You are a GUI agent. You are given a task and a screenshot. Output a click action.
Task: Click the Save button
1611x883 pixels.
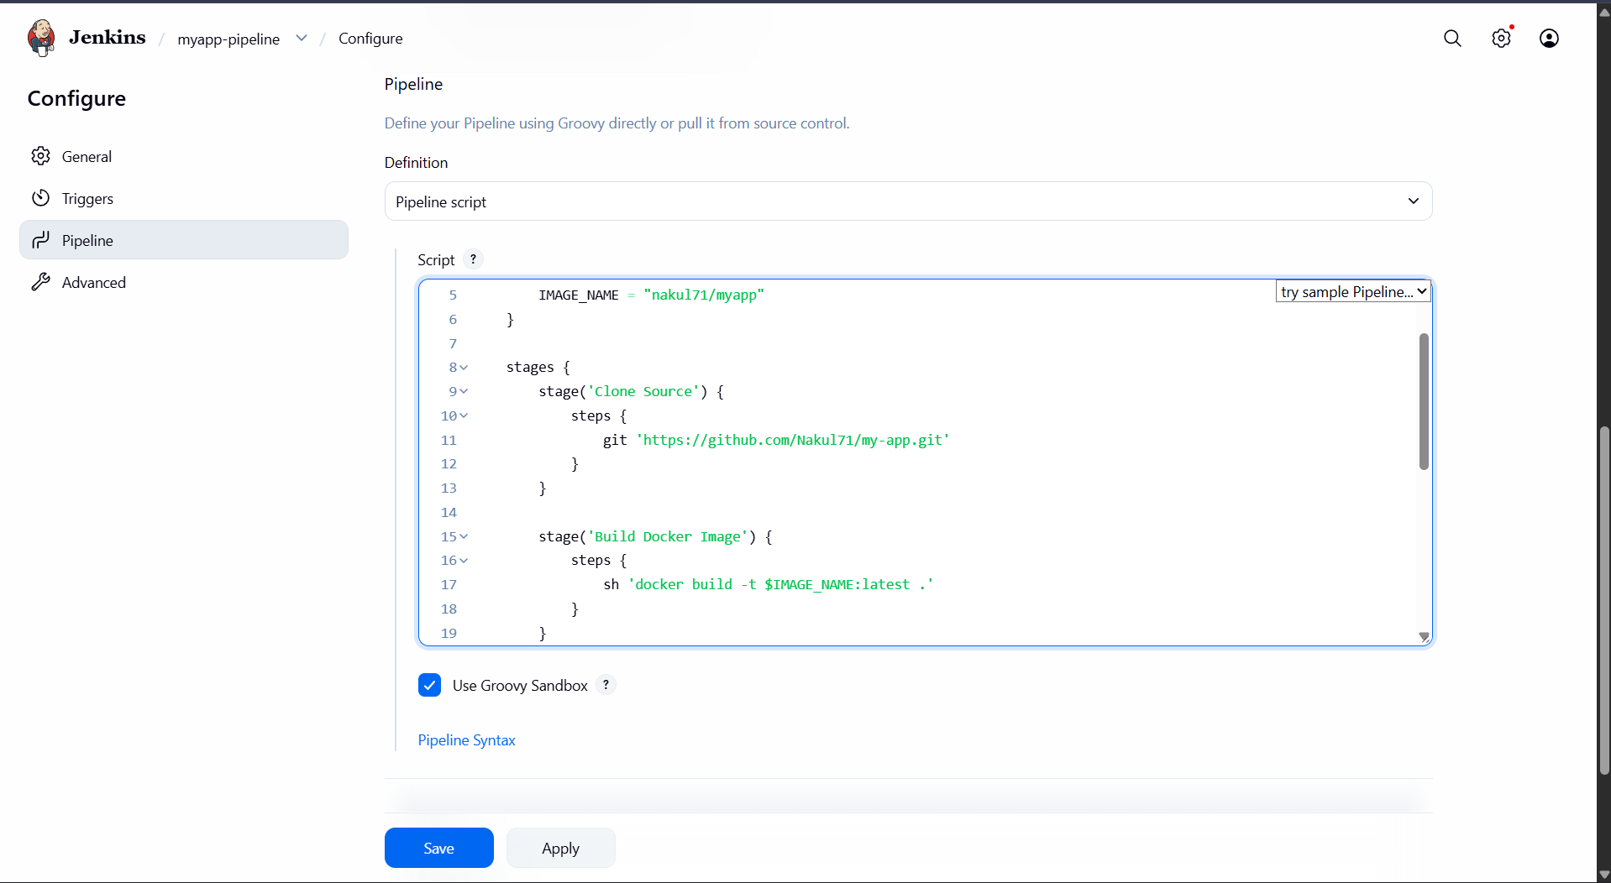tap(438, 848)
